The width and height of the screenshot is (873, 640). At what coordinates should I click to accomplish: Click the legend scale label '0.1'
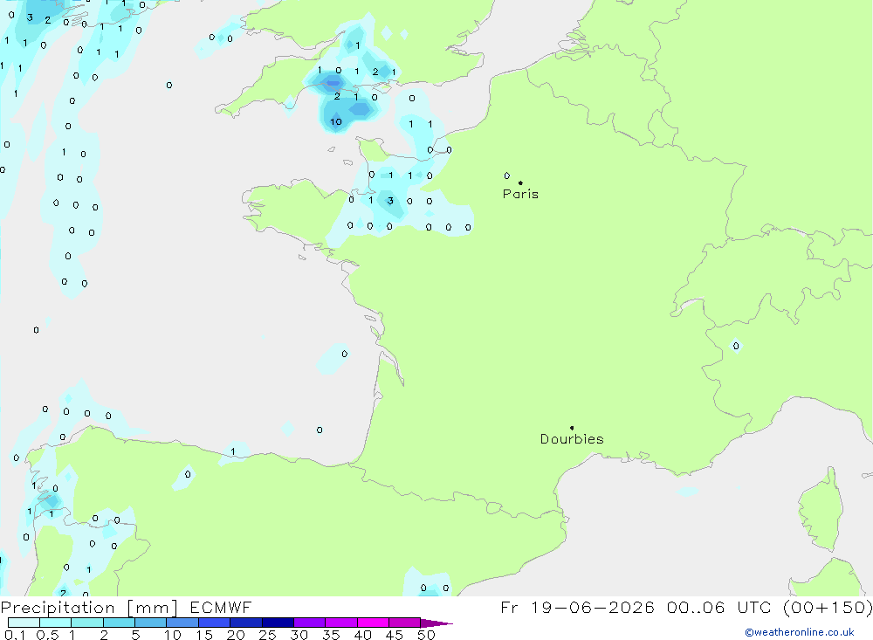tap(15, 635)
